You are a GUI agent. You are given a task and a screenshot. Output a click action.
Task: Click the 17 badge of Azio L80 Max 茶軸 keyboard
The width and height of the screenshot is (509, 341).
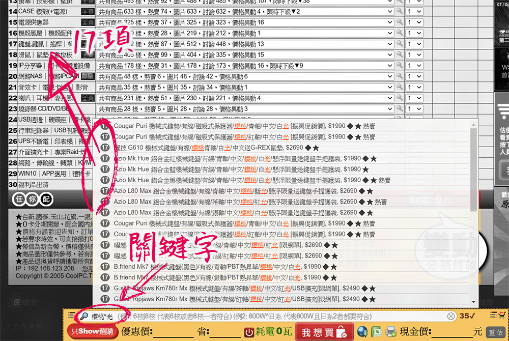click(105, 202)
